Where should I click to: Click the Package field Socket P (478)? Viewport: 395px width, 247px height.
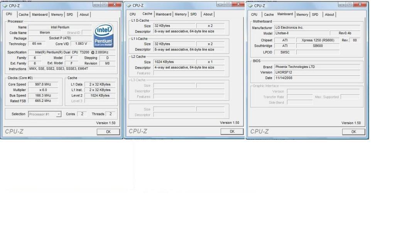[x=60, y=38]
